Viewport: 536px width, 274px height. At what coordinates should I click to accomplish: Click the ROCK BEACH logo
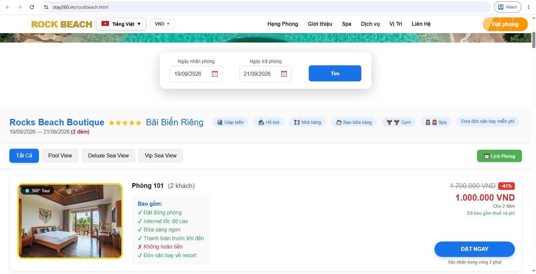[62, 24]
